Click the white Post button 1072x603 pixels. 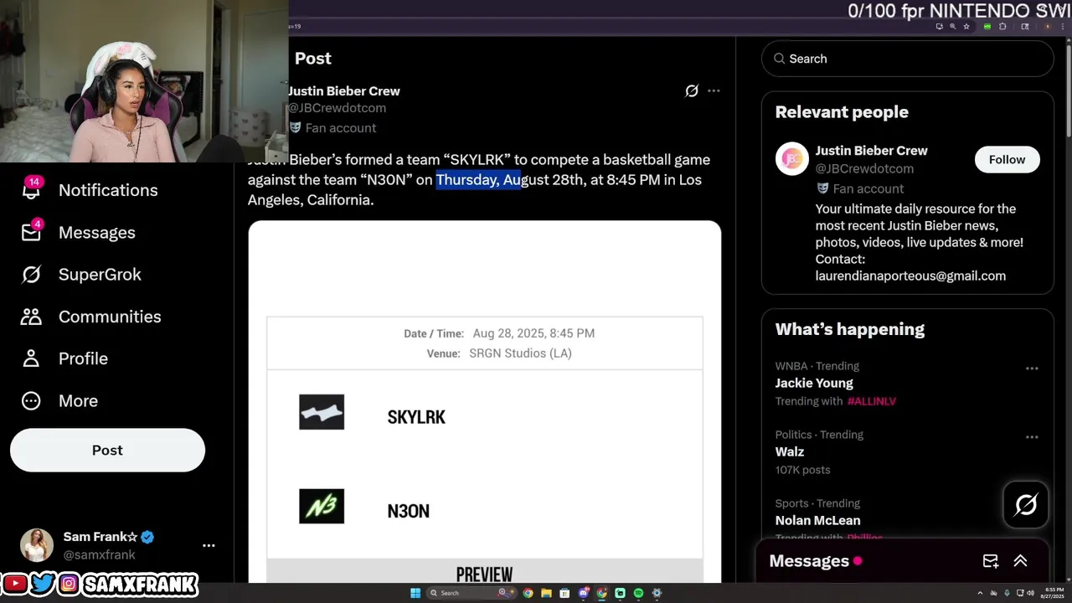click(107, 450)
